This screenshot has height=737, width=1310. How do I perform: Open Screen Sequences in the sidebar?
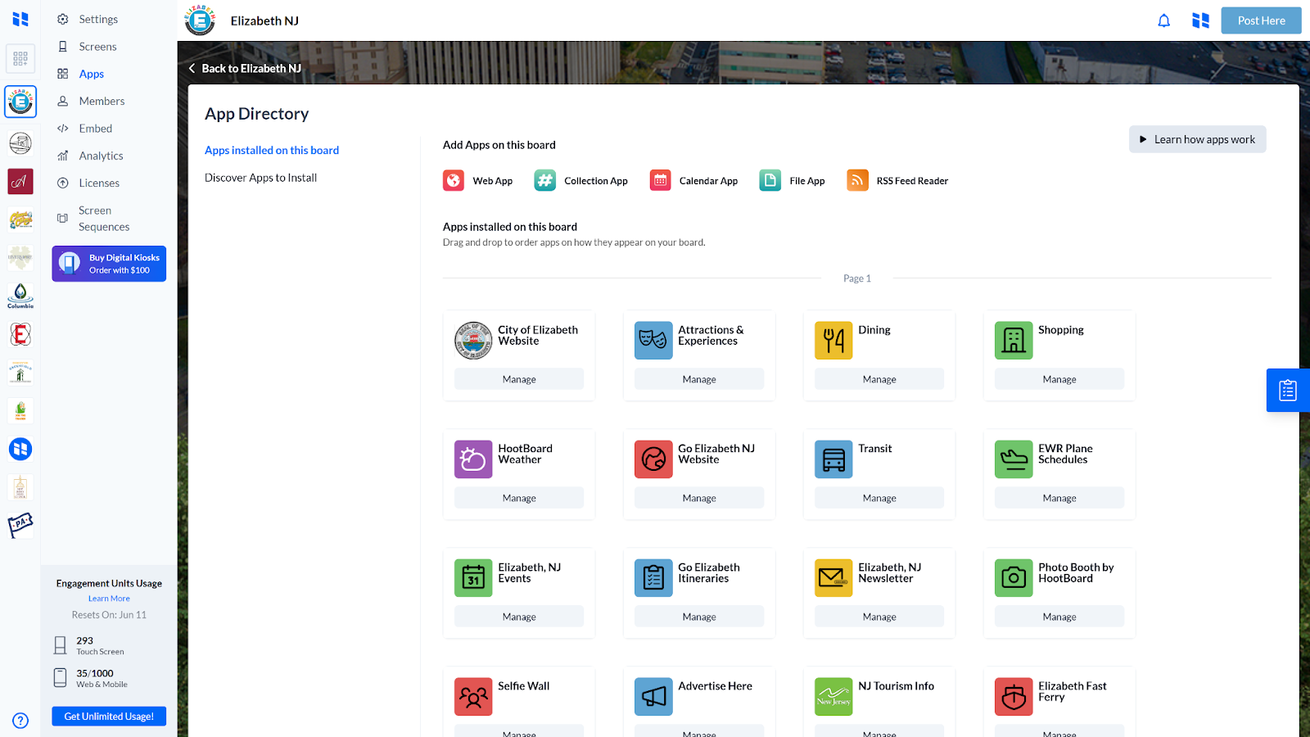pos(93,219)
